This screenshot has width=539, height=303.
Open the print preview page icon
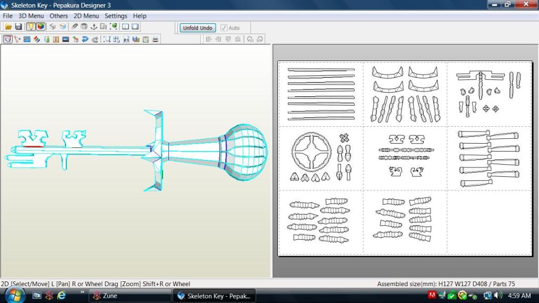146,39
